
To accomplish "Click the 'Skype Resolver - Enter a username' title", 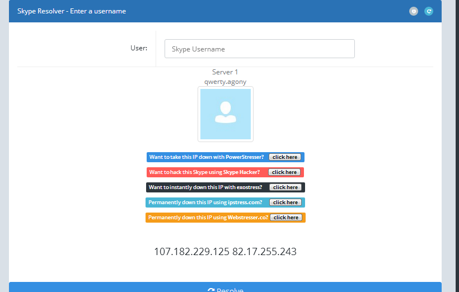I will pos(72,11).
